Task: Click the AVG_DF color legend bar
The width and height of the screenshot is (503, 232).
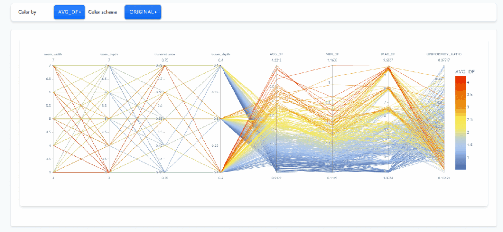Action: 461,123
